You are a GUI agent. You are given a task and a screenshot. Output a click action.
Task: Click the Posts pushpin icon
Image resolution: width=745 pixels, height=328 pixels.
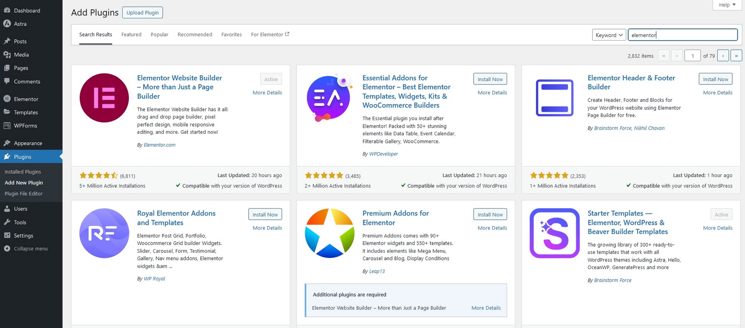point(7,41)
